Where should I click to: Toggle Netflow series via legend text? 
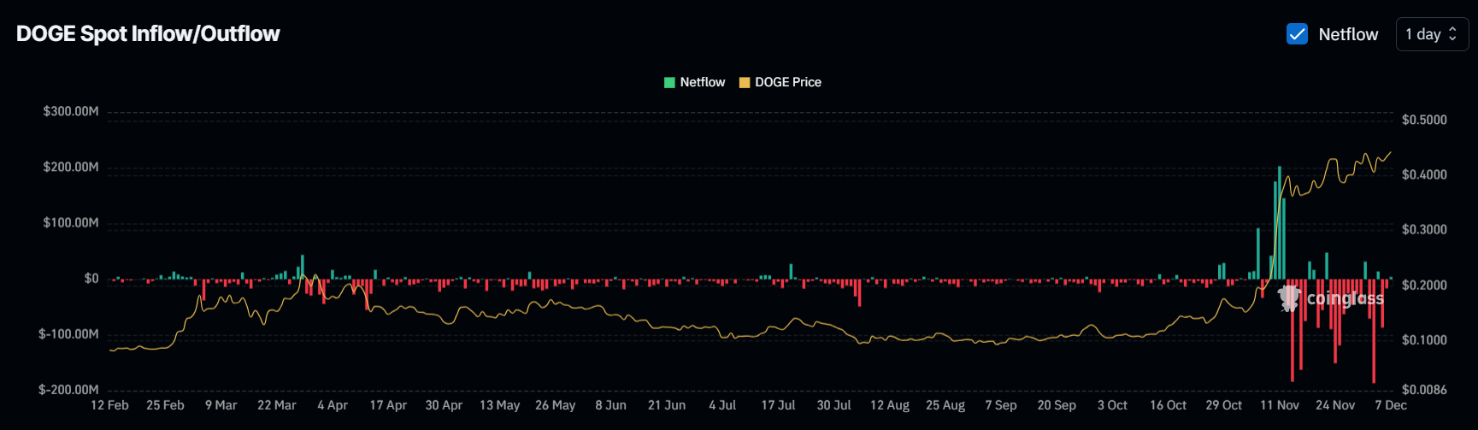[x=702, y=82]
